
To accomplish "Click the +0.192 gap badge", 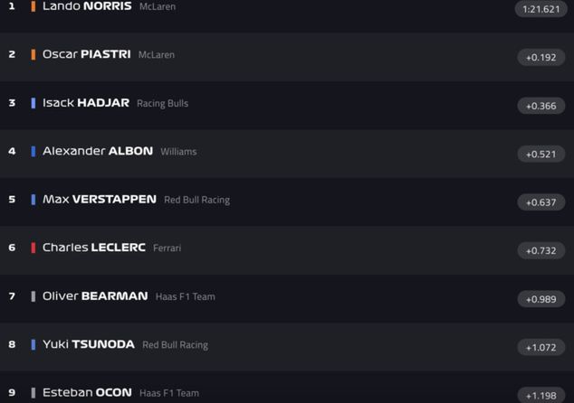I will point(541,57).
